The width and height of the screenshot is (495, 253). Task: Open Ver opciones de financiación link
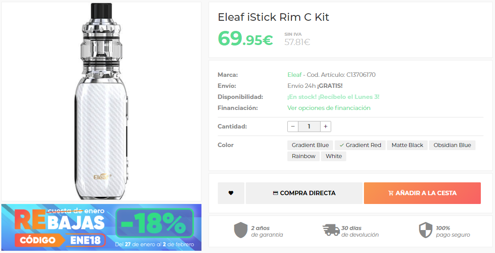[329, 108]
